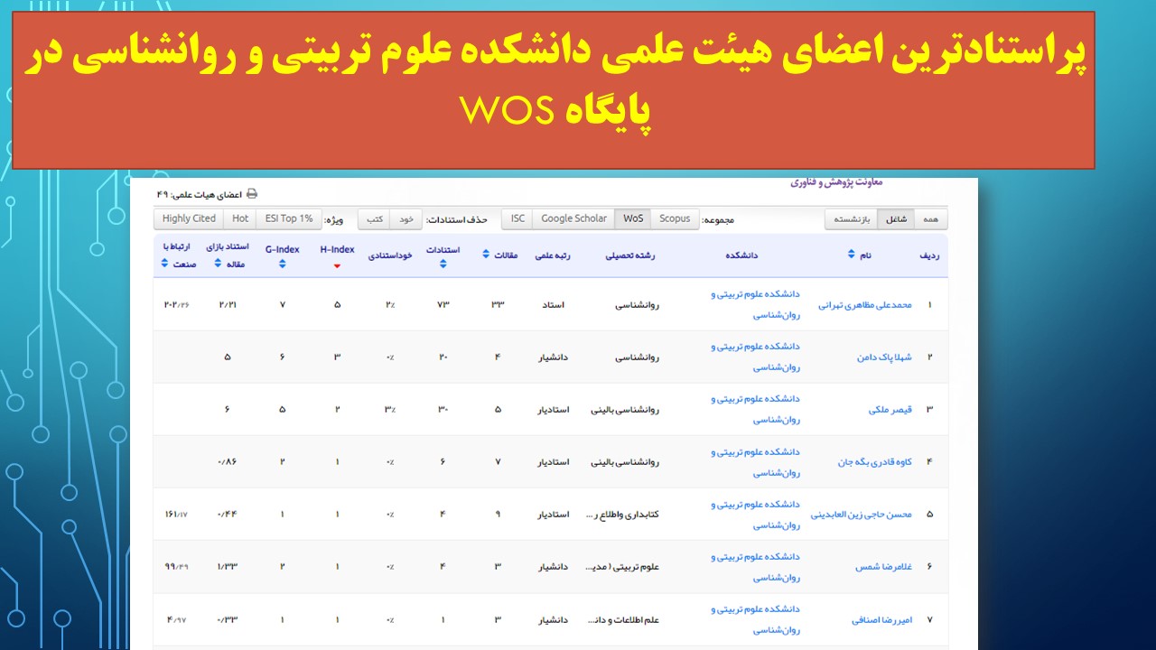Image resolution: width=1156 pixels, height=650 pixels.
Task: Open کاوه قادری بگه جان profile
Action: coord(874,462)
